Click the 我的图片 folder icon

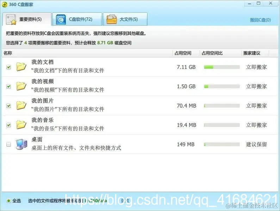(x=21, y=105)
